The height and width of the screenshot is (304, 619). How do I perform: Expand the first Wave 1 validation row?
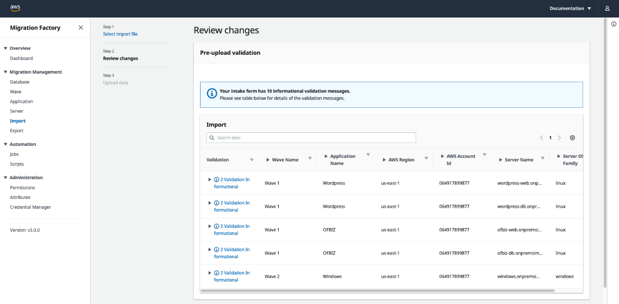pyautogui.click(x=209, y=179)
